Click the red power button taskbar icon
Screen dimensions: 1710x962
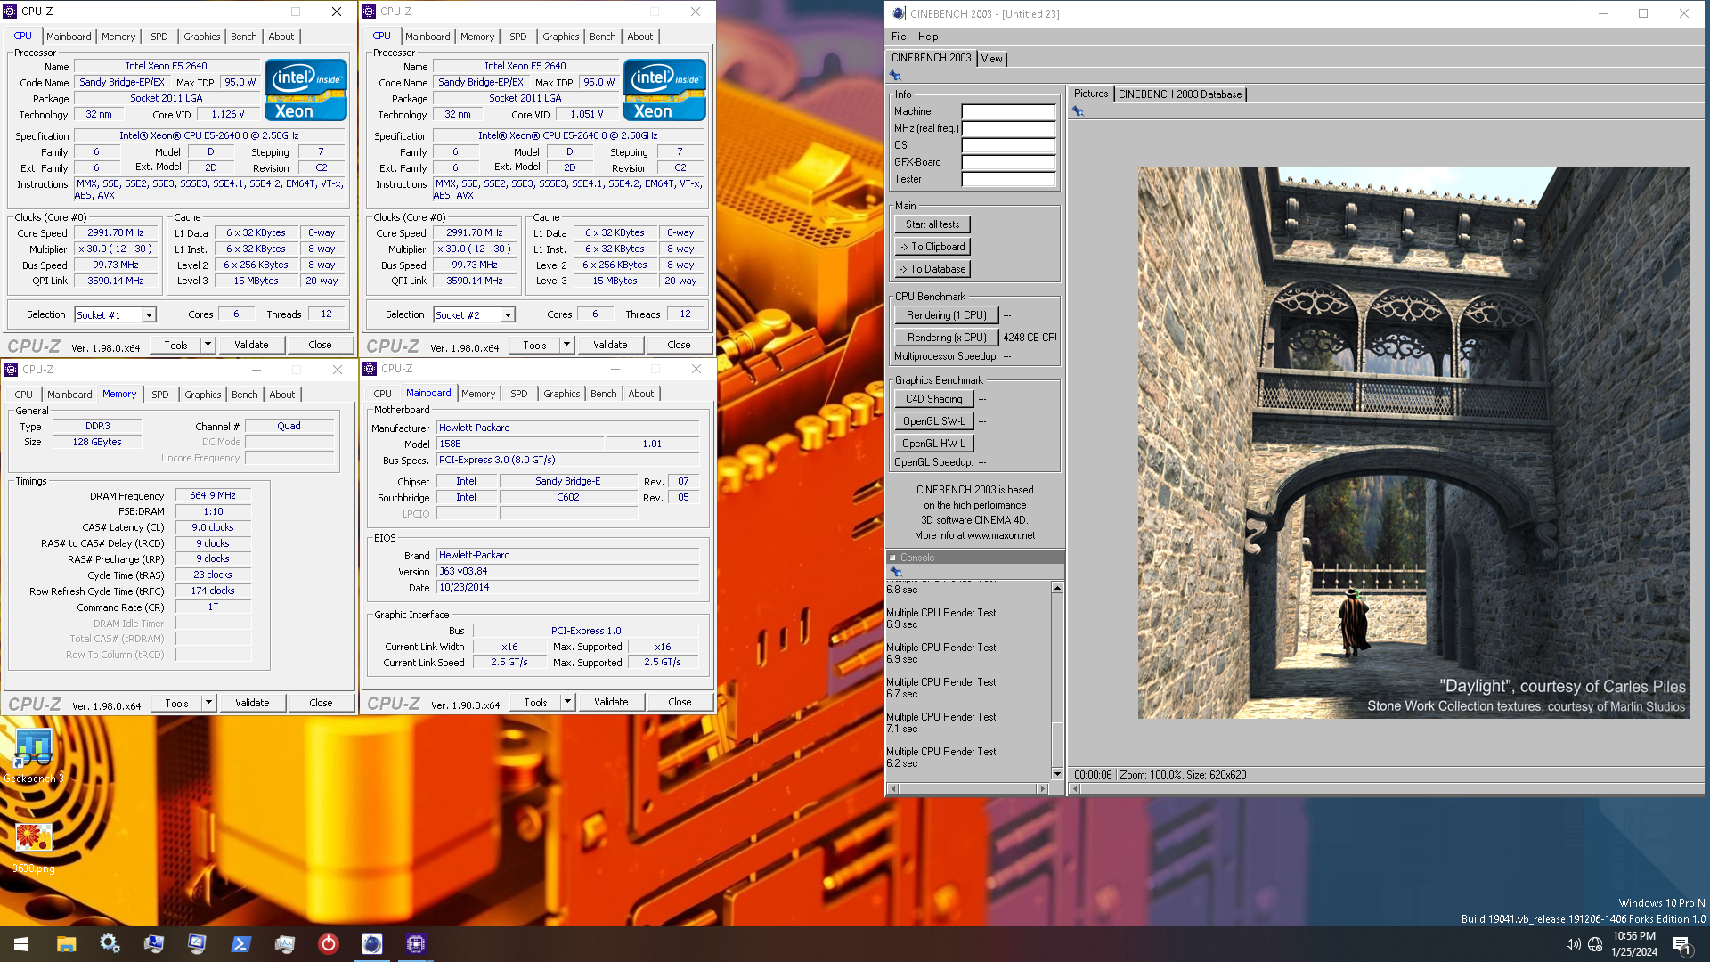pos(328,944)
